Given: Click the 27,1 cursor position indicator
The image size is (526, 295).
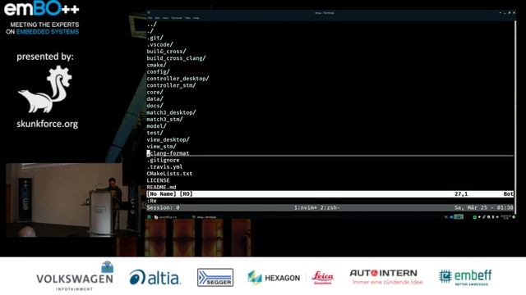Looking at the screenshot, I should click(461, 194).
